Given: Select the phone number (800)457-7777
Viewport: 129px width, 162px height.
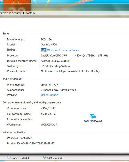Looking at the screenshot, I should click(49, 85).
